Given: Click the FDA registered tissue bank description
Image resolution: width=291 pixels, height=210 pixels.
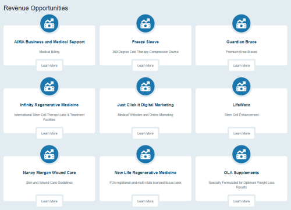Looking at the screenshot, I should pos(145,183).
